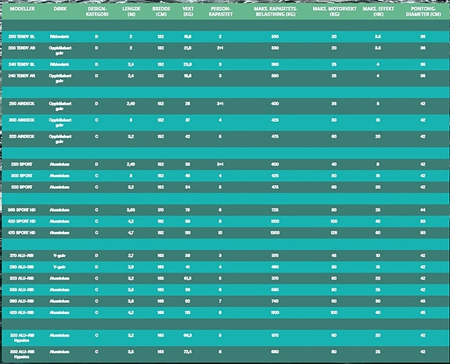
Task: Select the DESIGN-KATEGORI column header
Action: (97, 12)
